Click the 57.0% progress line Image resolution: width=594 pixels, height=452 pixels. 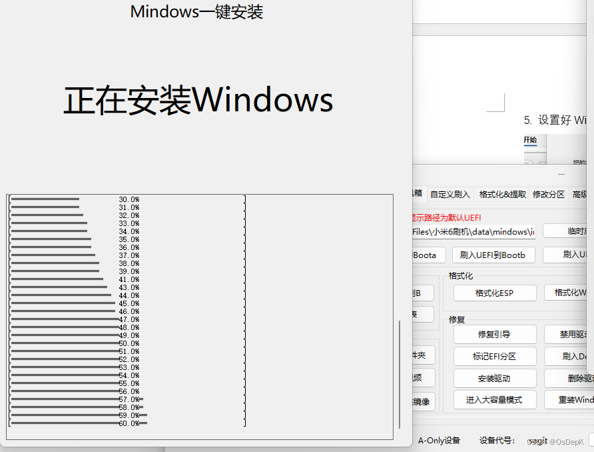pos(127,399)
